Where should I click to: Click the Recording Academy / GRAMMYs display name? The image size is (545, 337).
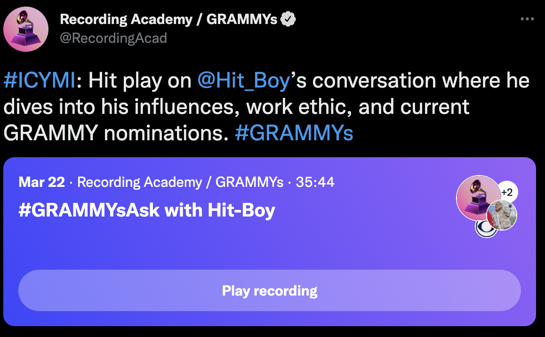tap(168, 19)
